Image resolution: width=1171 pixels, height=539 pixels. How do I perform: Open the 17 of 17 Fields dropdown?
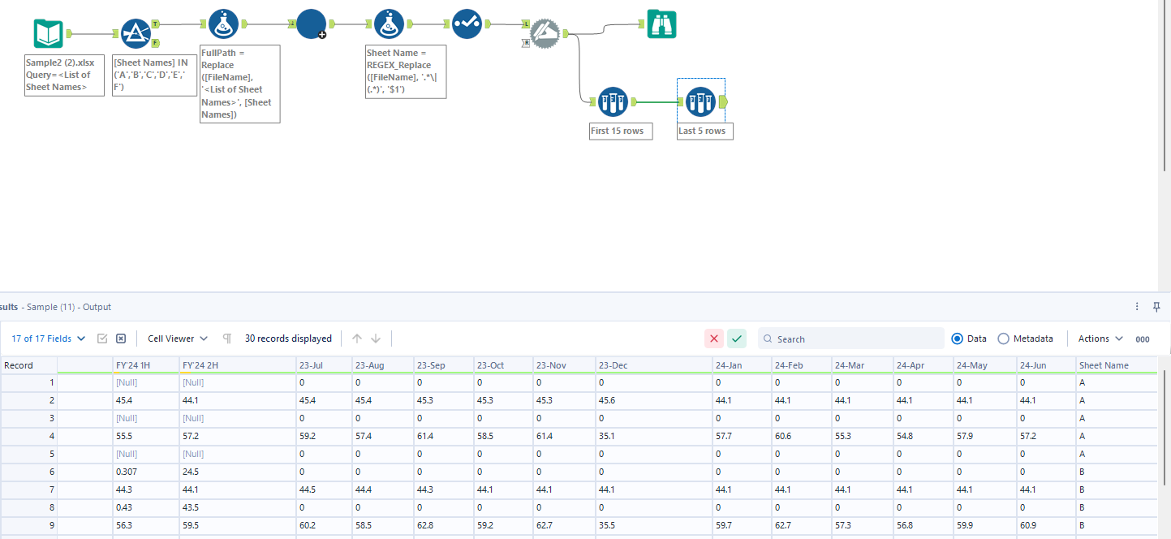49,338
